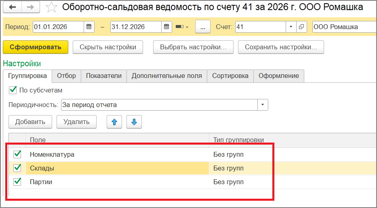377x208 pixels.
Task: Switch to the Группировка tab
Action: coord(27,76)
